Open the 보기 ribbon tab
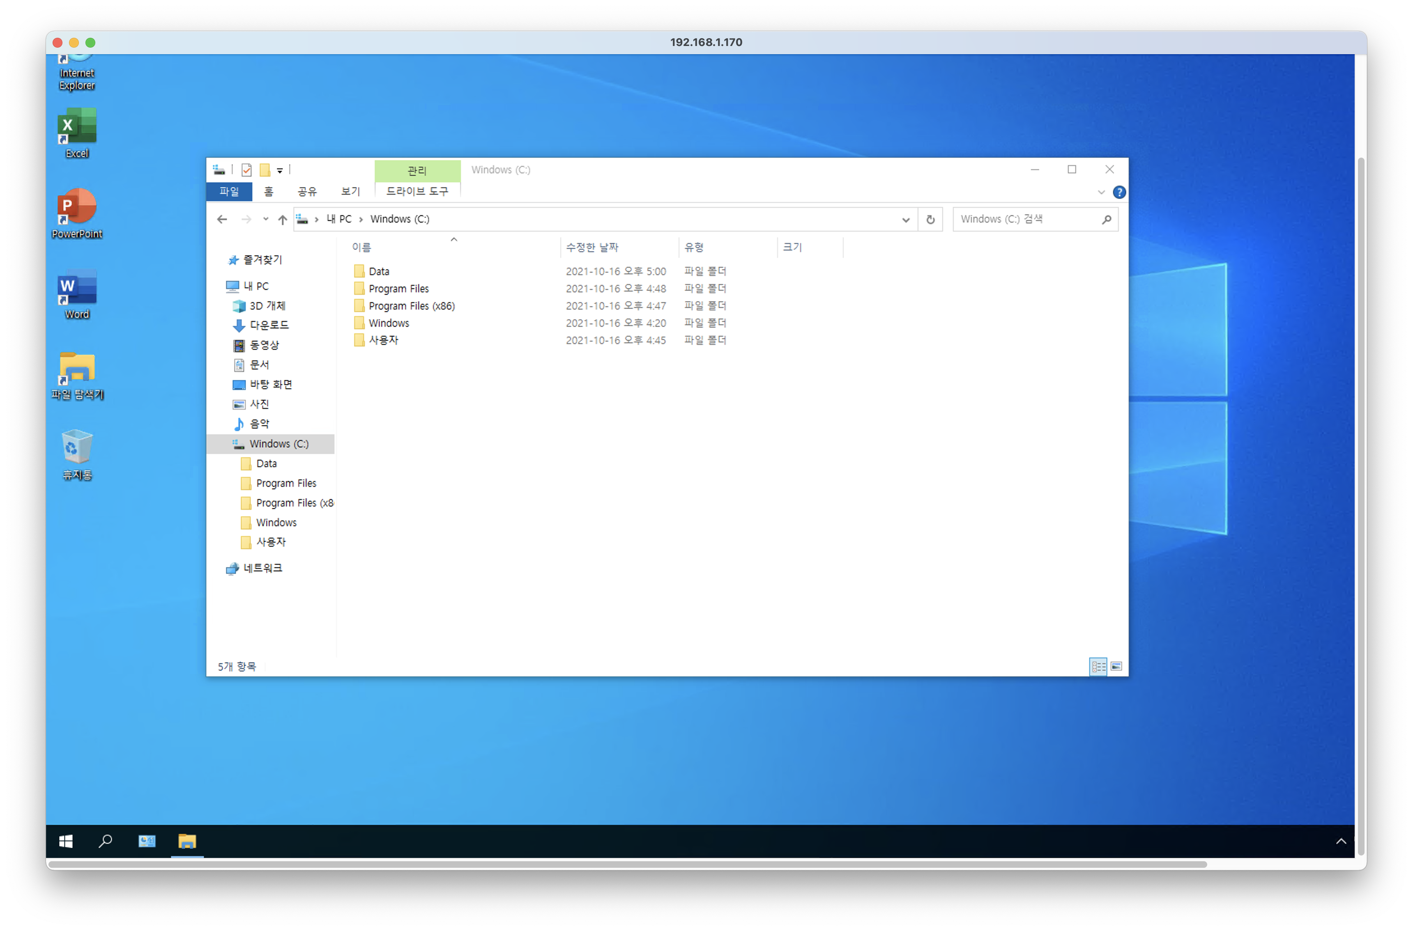This screenshot has width=1413, height=931. [x=350, y=191]
